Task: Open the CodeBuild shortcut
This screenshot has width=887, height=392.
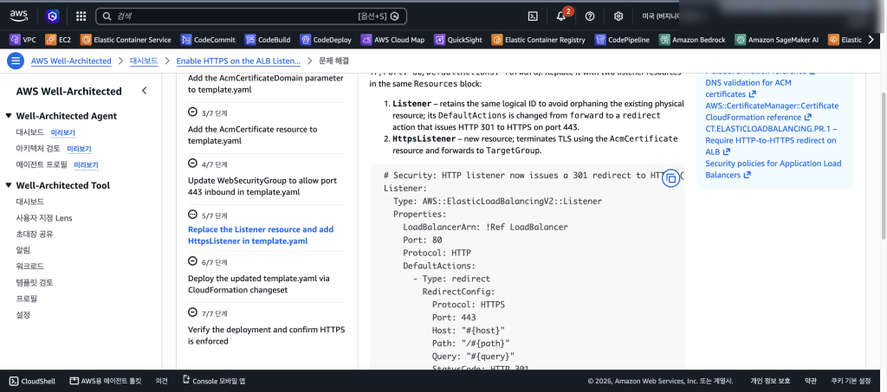Action: click(268, 40)
